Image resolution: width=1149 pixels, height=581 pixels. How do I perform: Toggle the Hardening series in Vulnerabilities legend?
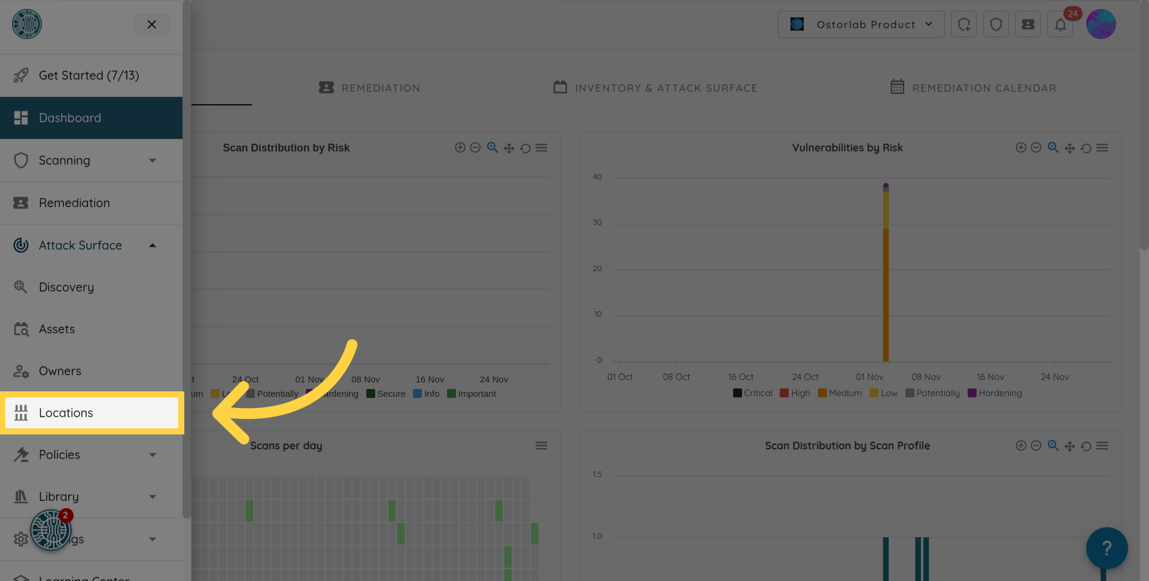(995, 393)
